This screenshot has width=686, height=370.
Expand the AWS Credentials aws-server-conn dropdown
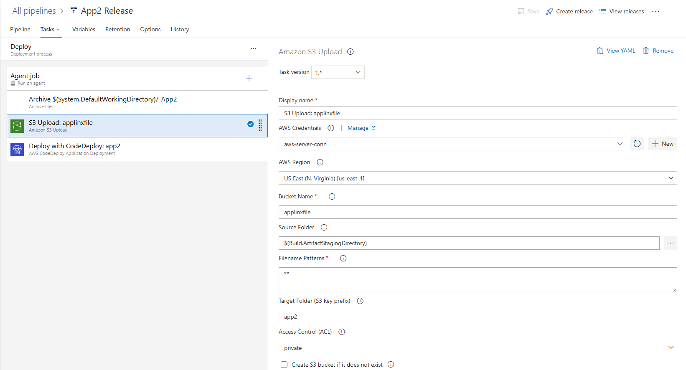(x=452, y=144)
